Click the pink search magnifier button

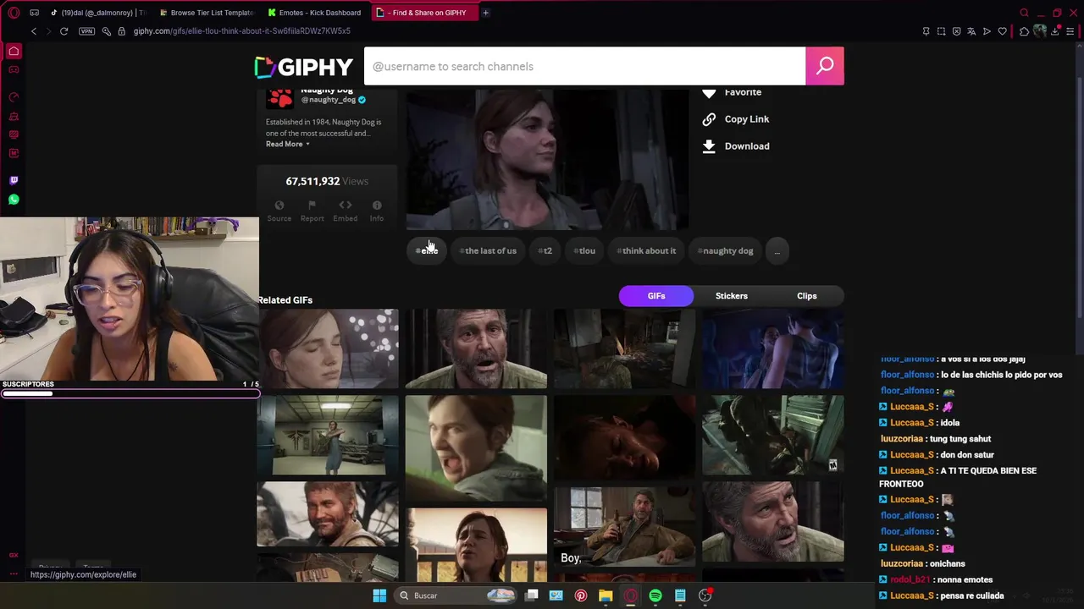[825, 66]
